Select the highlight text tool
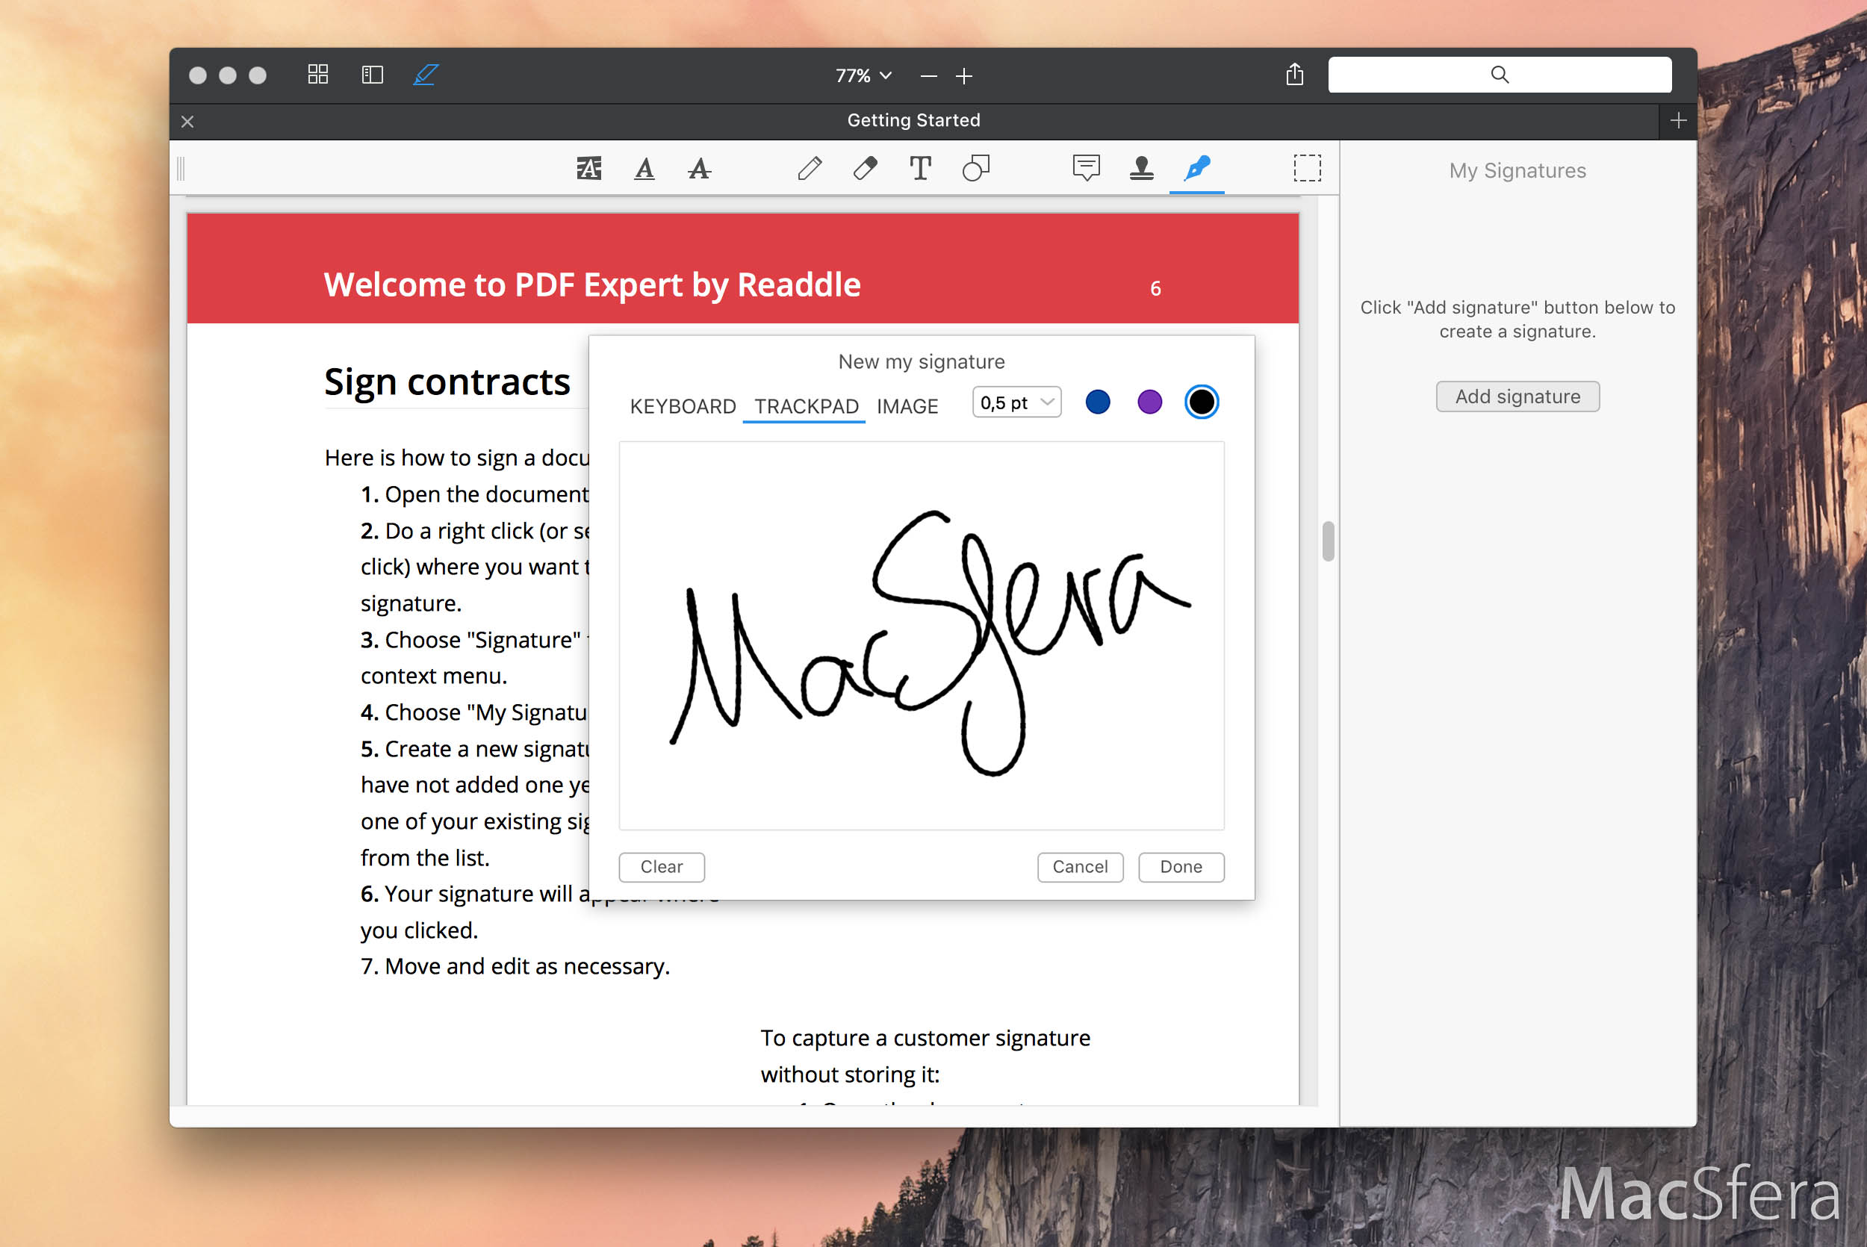Viewport: 1867px width, 1247px height. click(x=588, y=169)
